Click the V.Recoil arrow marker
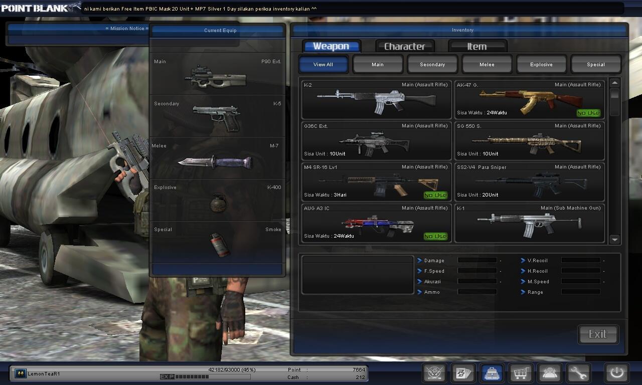642x385 pixels. pyautogui.click(x=523, y=260)
